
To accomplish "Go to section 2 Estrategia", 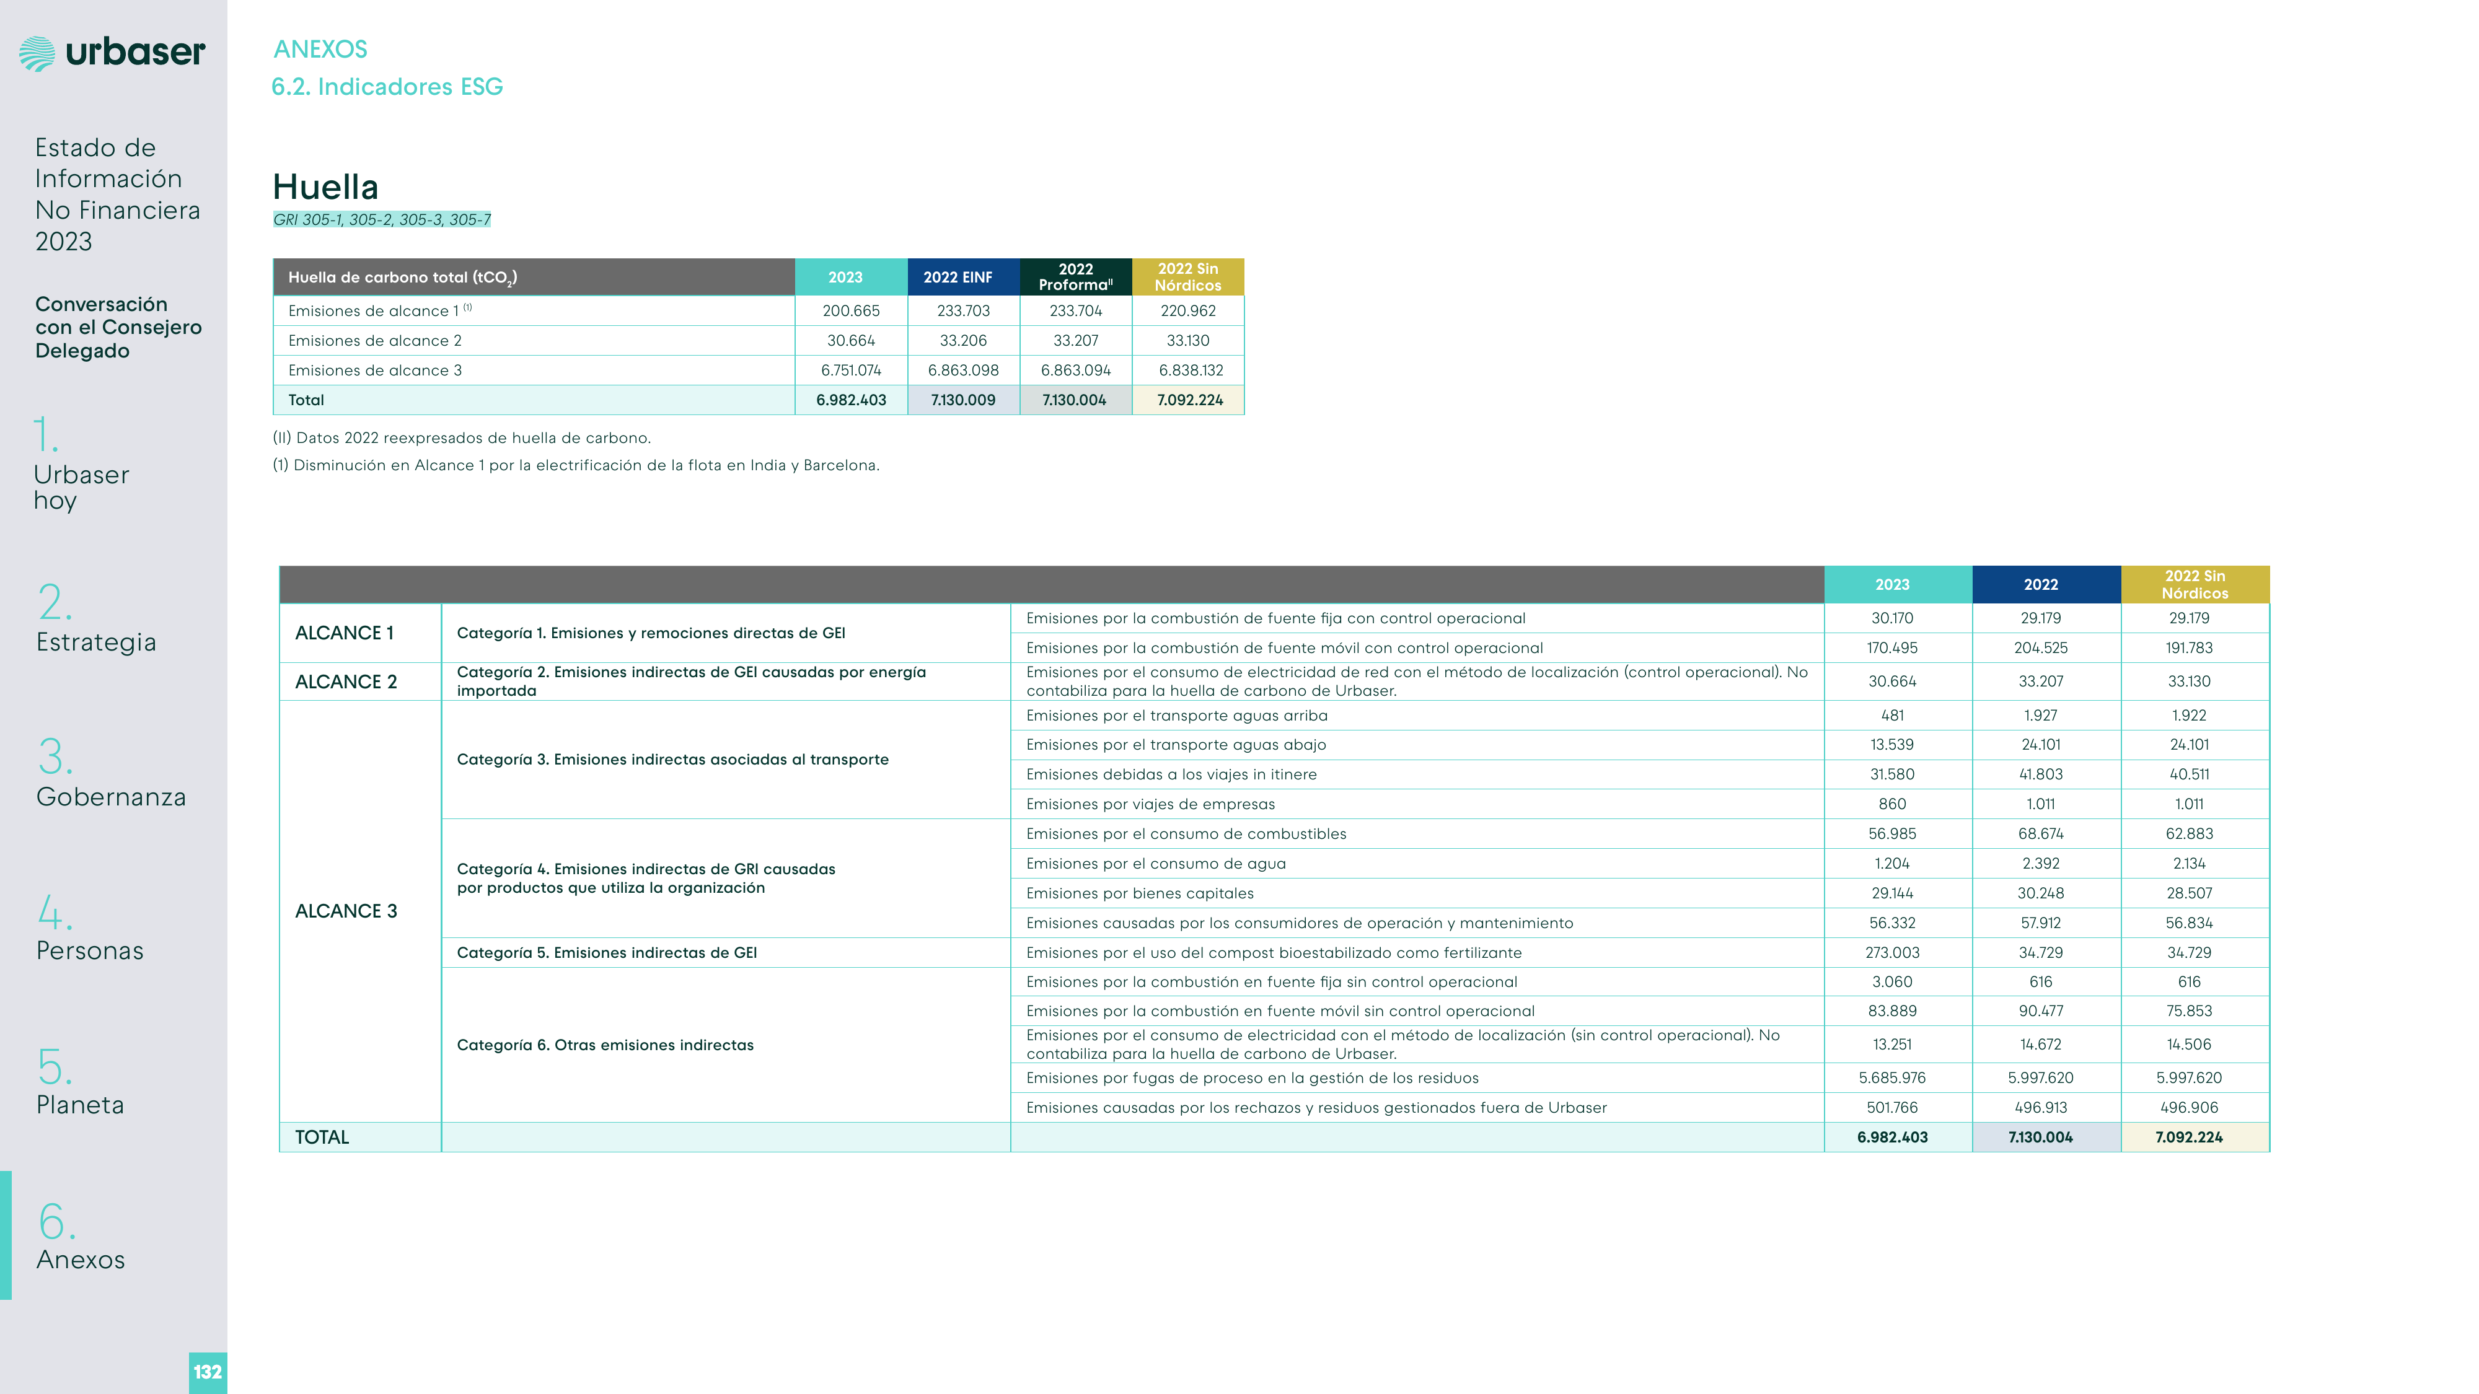I will (x=95, y=618).
